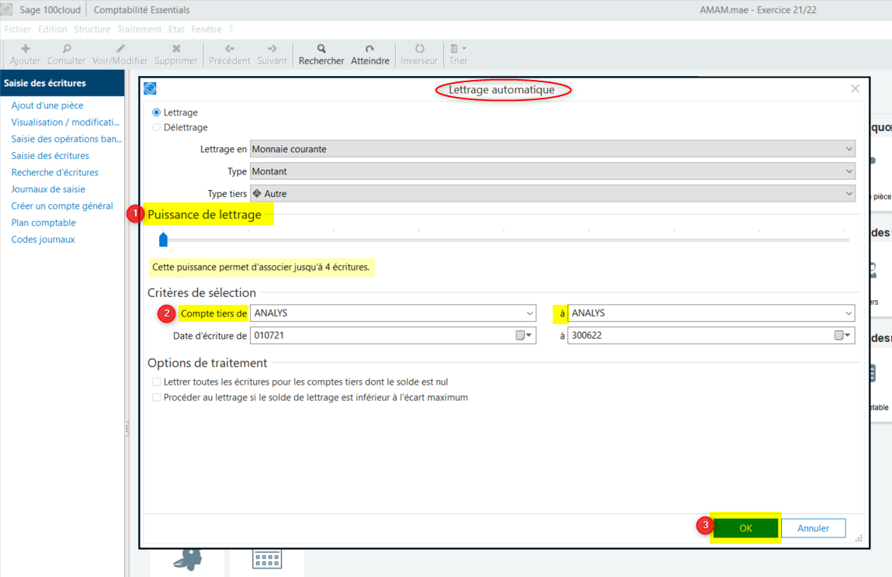This screenshot has height=577, width=892.
Task: Open calendar picker for end date 300622
Action: tap(843, 336)
